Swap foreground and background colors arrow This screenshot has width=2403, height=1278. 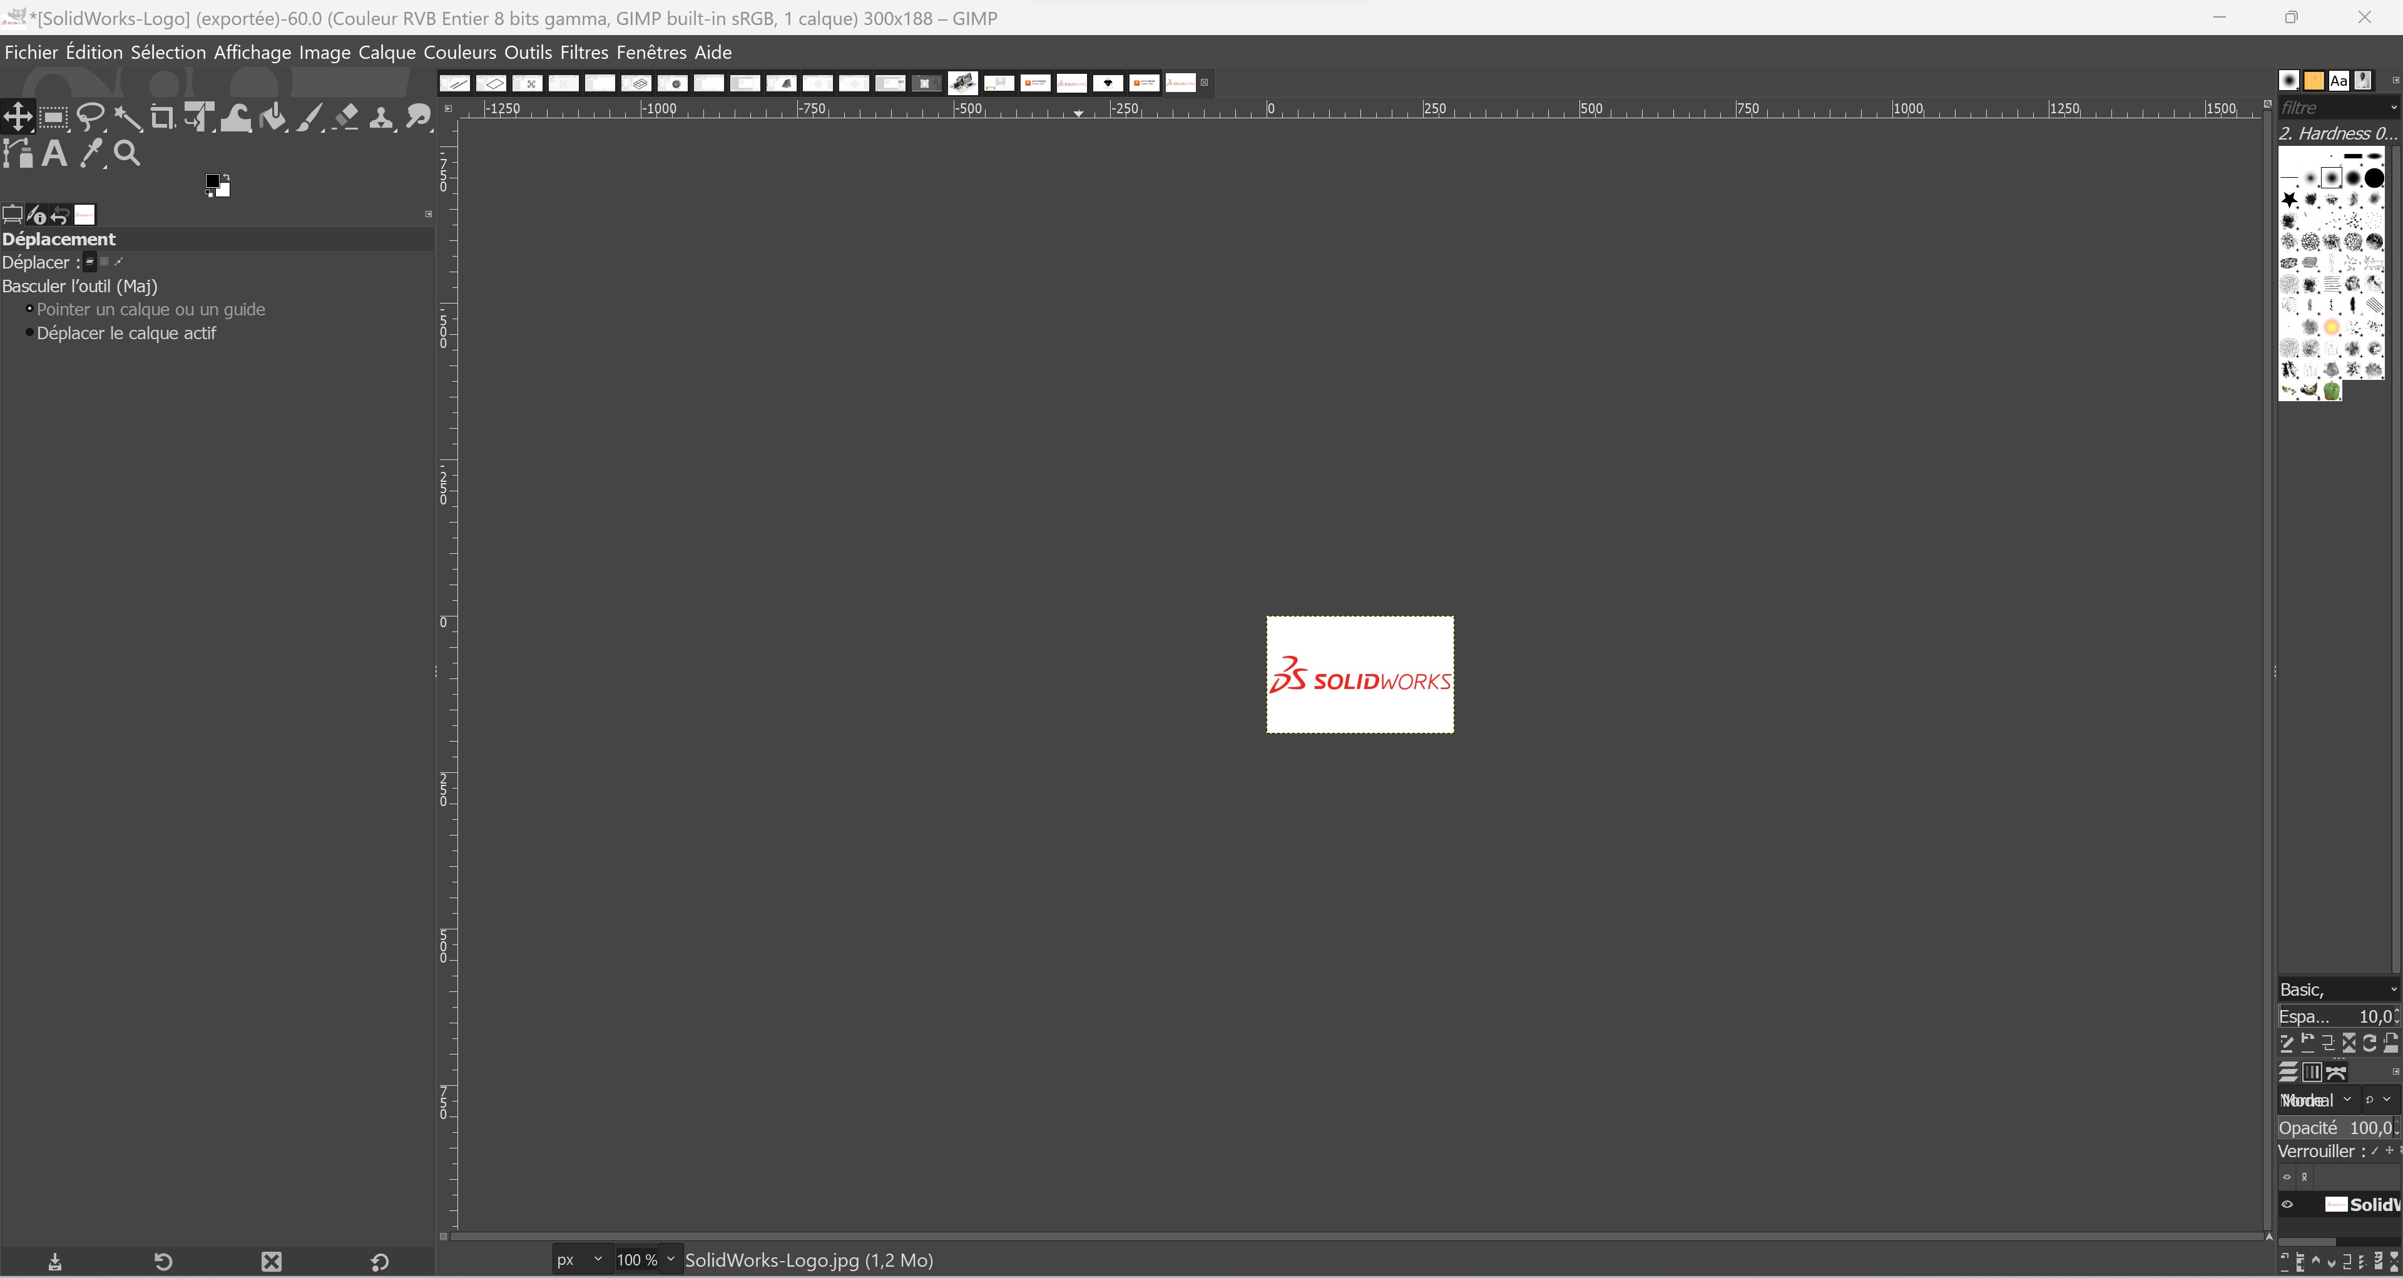[x=226, y=176]
